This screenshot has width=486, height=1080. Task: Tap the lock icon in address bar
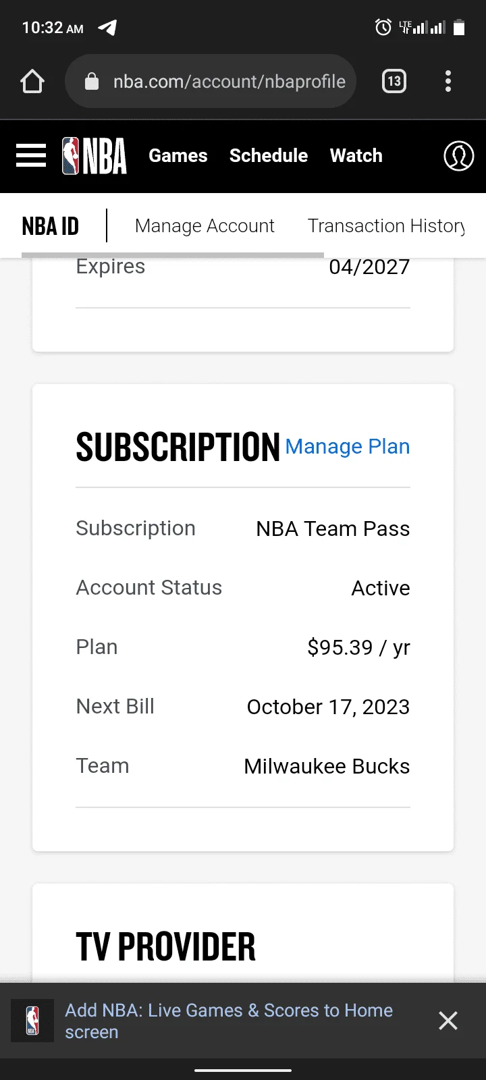point(92,82)
